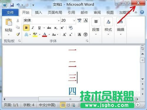Viewport: 147px width, 110px height.
Task: Click the Text Effects glowing A icon
Action: coord(26,35)
